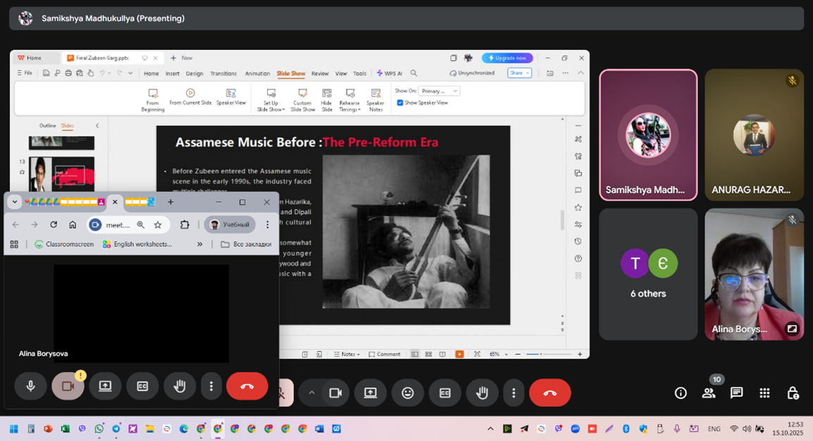Toggle raise hand in main Meet bar

[482, 393]
